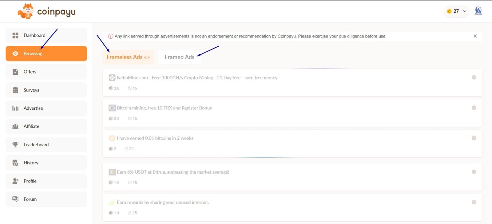The width and height of the screenshot is (492, 224).
Task: Click the Browsing eye icon
Action: (x=15, y=54)
